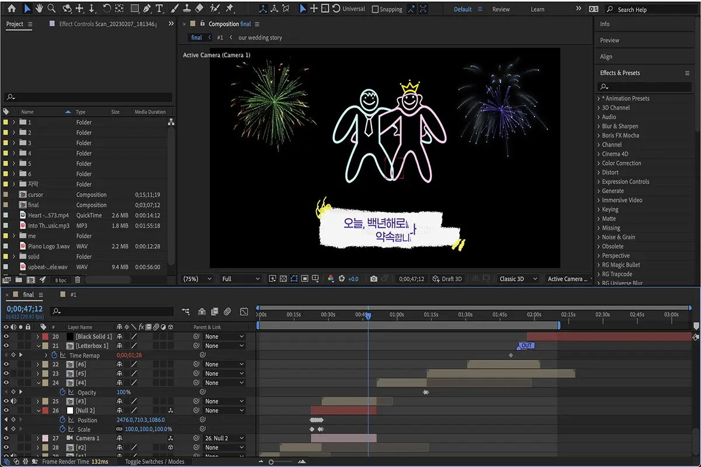Select the Hand tool in toolbar

click(x=40, y=9)
